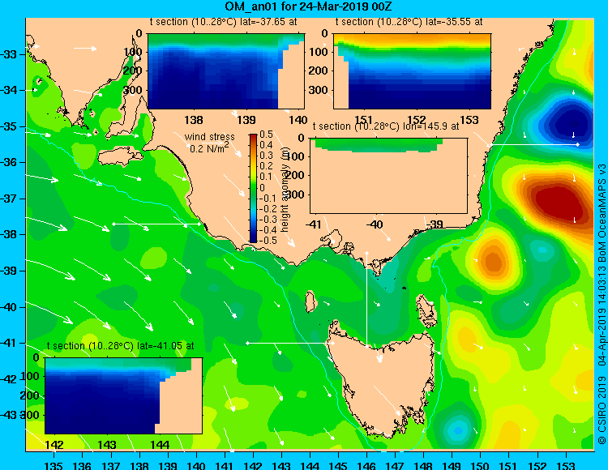
Task: Open the lat=-37.65 temperature section inset
Action: (226, 71)
